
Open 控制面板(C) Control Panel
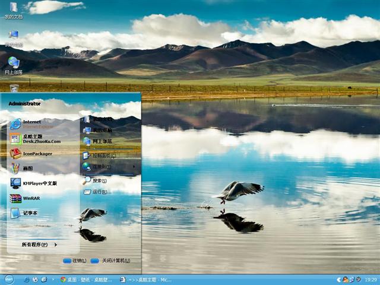coord(99,156)
